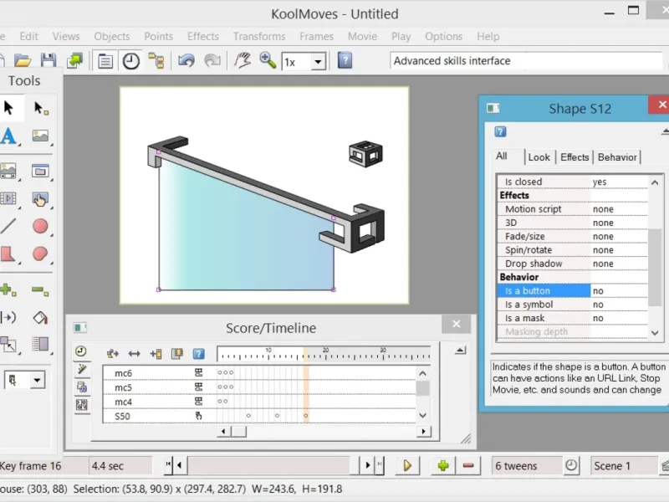Viewport: 669px width, 502px height.
Task: Open the Effects menu
Action: [203, 36]
